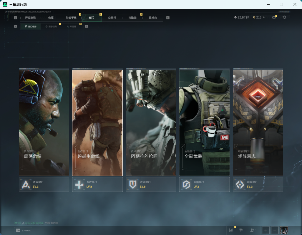Screen dimensions: 302x235
Task: Click the flag icon in bottom bar
Action: [241, 230]
